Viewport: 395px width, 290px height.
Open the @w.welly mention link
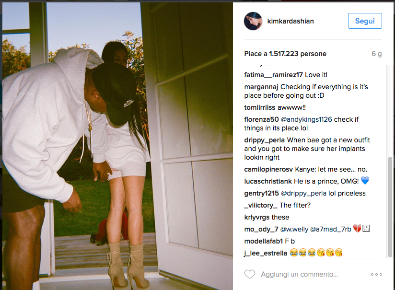pyautogui.click(x=294, y=229)
